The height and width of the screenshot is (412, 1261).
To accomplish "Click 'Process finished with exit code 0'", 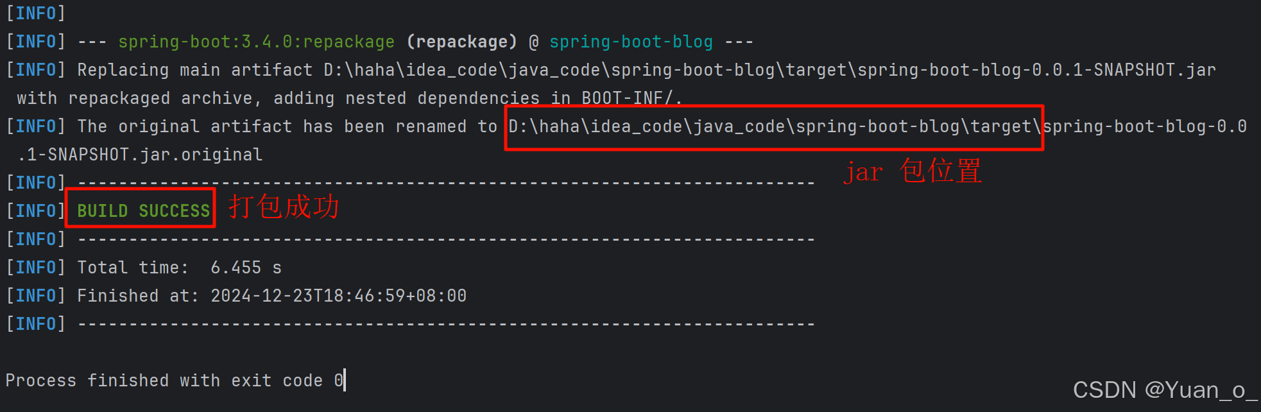I will coord(174,381).
